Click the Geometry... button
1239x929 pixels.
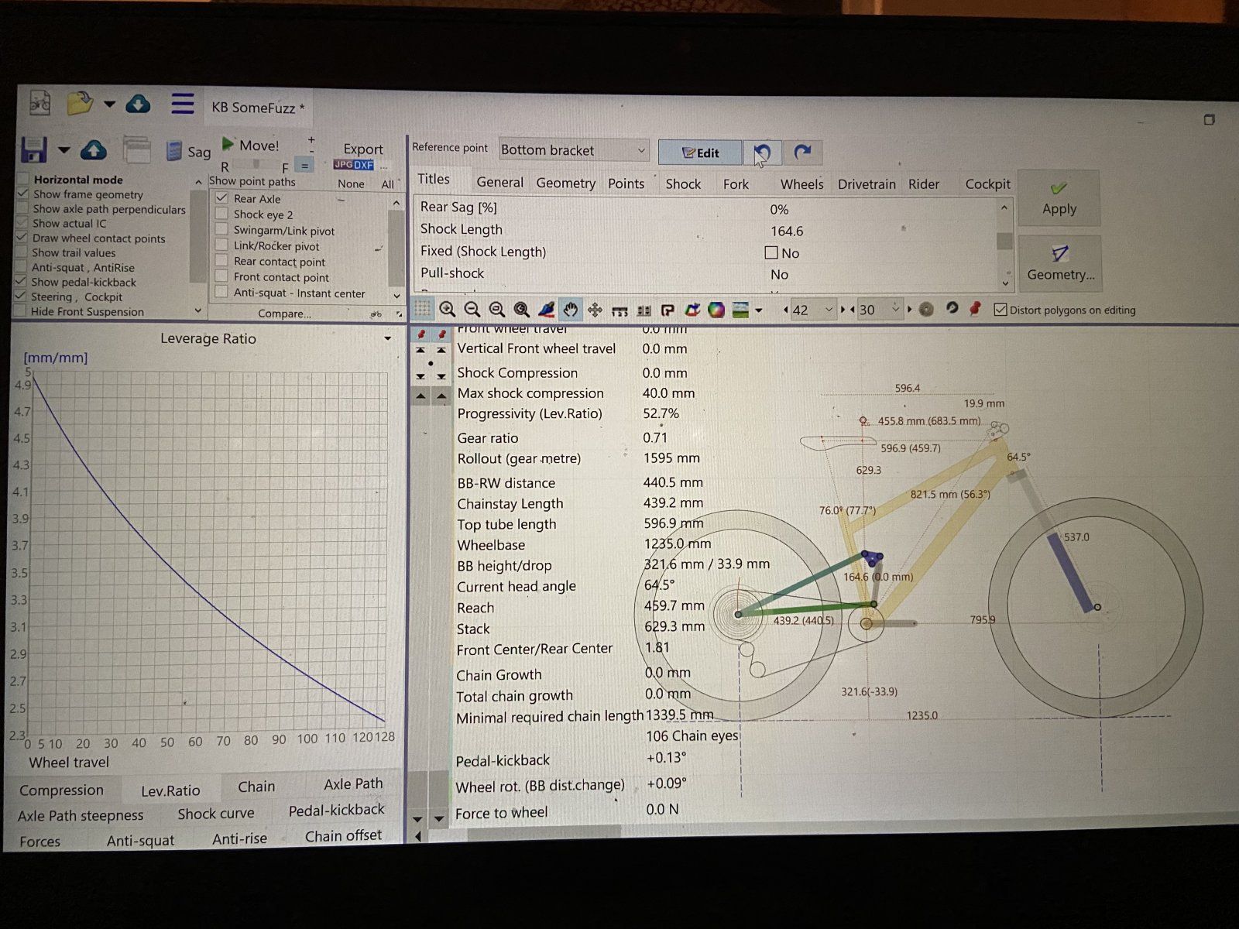1060,262
